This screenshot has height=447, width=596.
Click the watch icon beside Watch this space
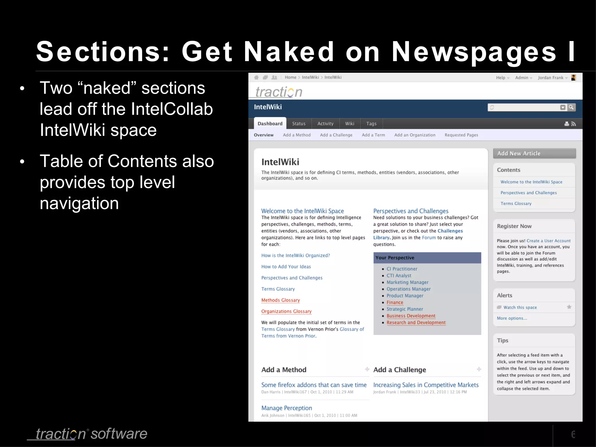pyautogui.click(x=499, y=307)
